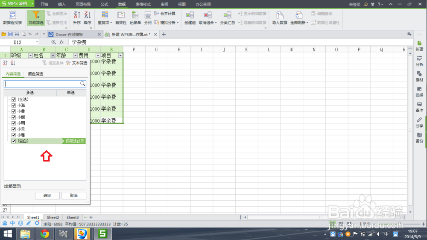This screenshot has width=427, height=240.
Task: Click the New (新建) sidebar icon
Action: 419,46
